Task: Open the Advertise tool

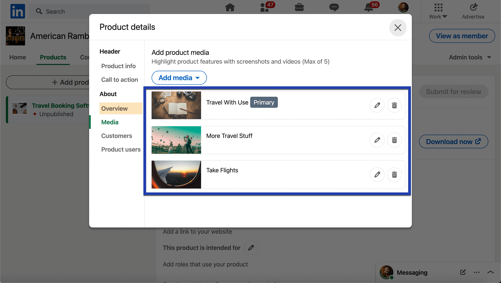Action: (x=473, y=10)
